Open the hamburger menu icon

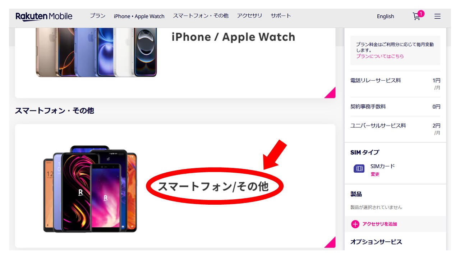click(437, 16)
